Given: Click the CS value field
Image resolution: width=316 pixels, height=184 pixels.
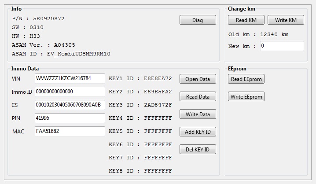Looking at the screenshot, I should click(x=70, y=105).
